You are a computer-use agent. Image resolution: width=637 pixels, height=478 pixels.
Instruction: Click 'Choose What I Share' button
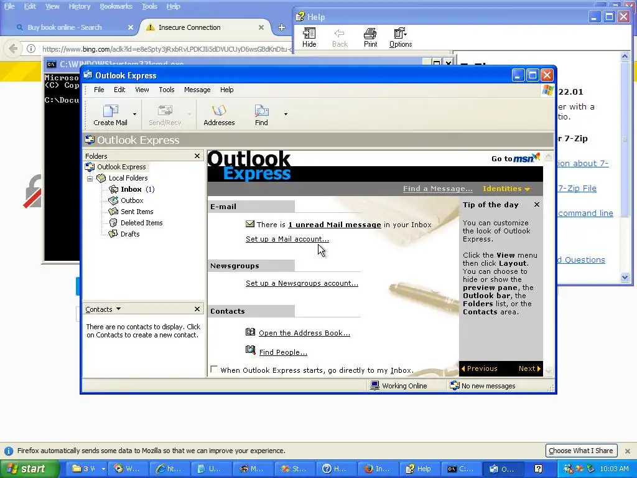(581, 451)
